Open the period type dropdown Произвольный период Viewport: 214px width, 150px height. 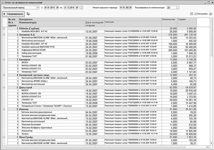[38, 7]
